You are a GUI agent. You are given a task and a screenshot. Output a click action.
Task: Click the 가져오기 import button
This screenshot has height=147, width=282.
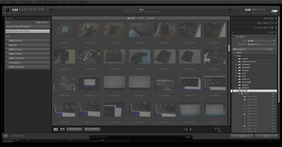(242, 136)
